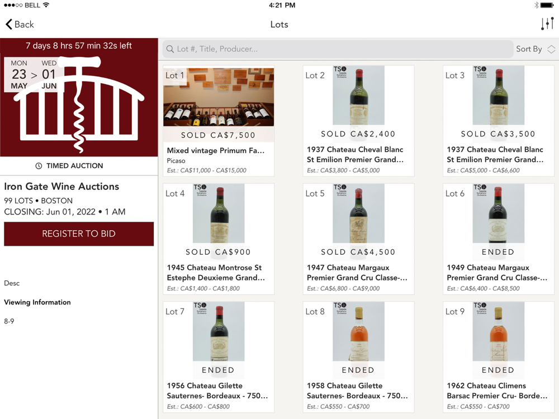
Task: Open Lot 7 bottle thumbnail
Action: [219, 331]
